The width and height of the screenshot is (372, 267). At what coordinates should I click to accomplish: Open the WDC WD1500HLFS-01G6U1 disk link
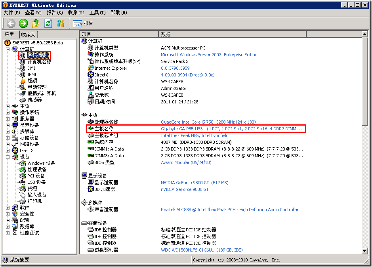[202, 250]
